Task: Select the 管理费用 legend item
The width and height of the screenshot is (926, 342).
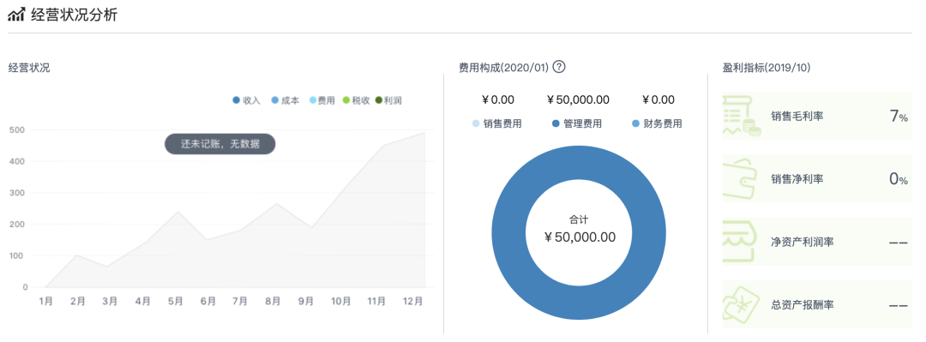Action: coord(577,124)
